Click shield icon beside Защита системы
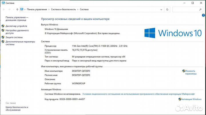Screen dimensions: 206x115 [x=3, y=37]
